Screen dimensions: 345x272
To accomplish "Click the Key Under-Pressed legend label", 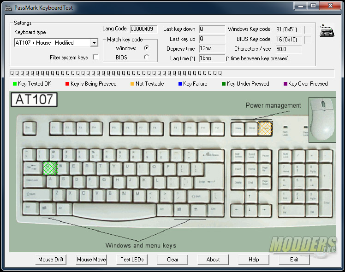I will pyautogui.click(x=248, y=84).
